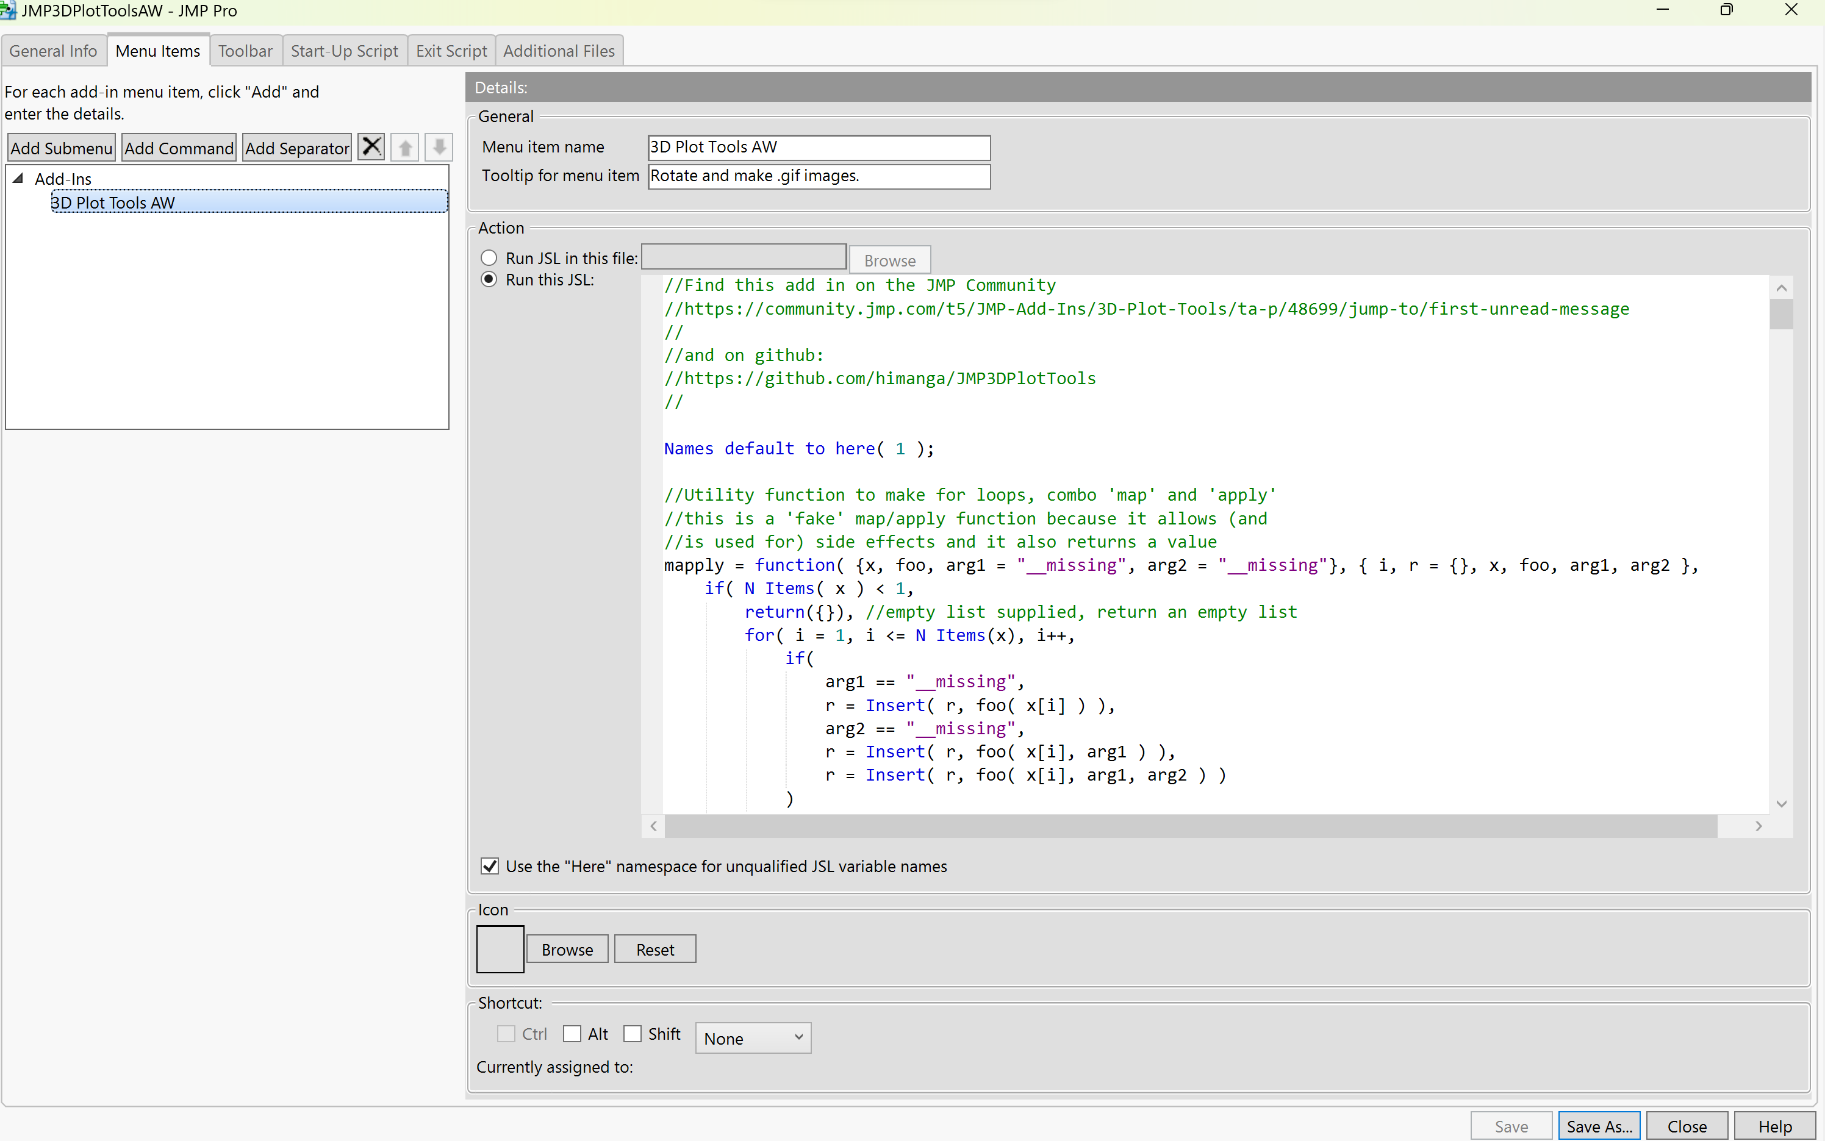
Task: Select the Run JSL in this file option
Action: (489, 257)
